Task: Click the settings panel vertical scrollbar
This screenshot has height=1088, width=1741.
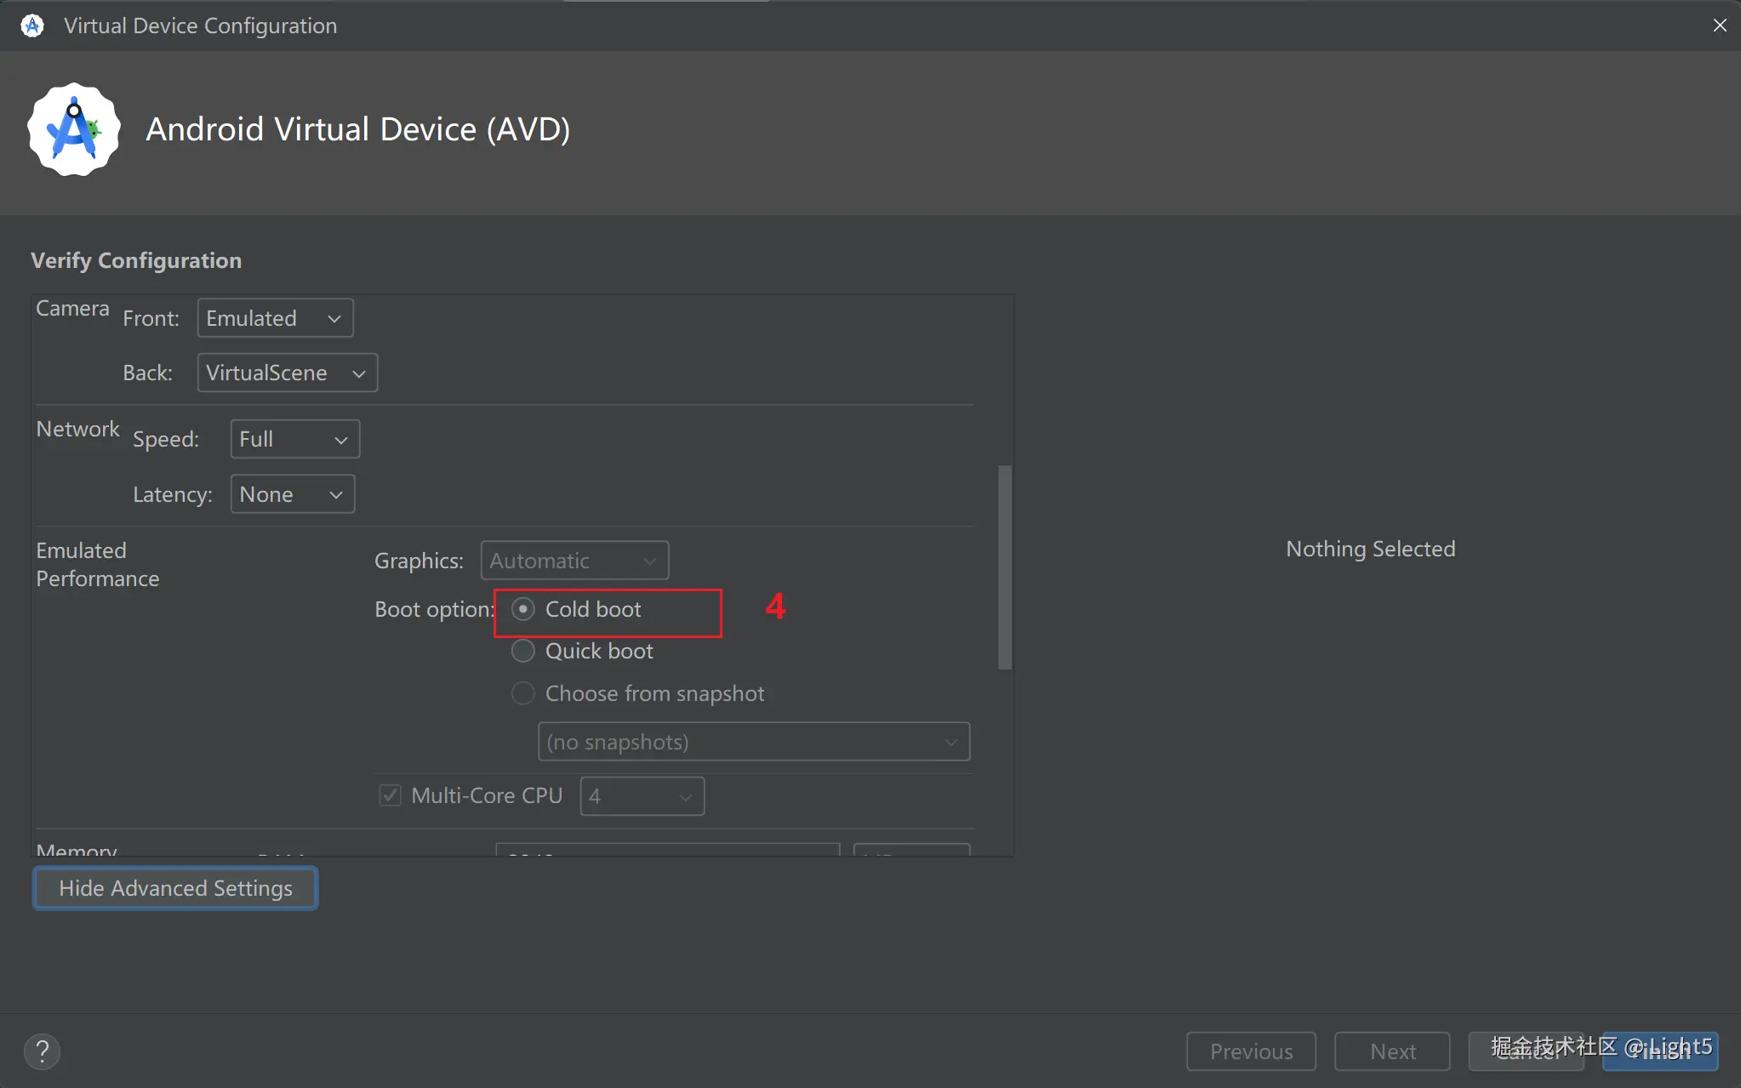Action: tap(1004, 567)
